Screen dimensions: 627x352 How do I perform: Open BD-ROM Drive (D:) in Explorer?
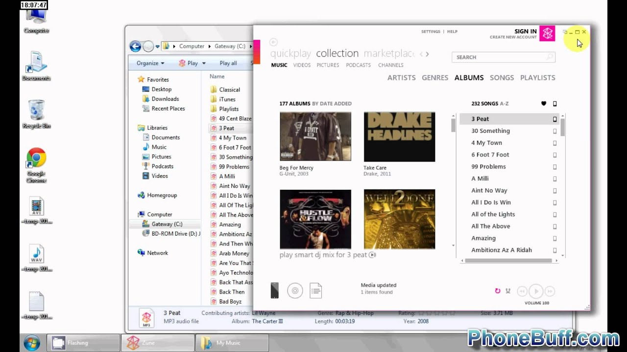point(171,234)
